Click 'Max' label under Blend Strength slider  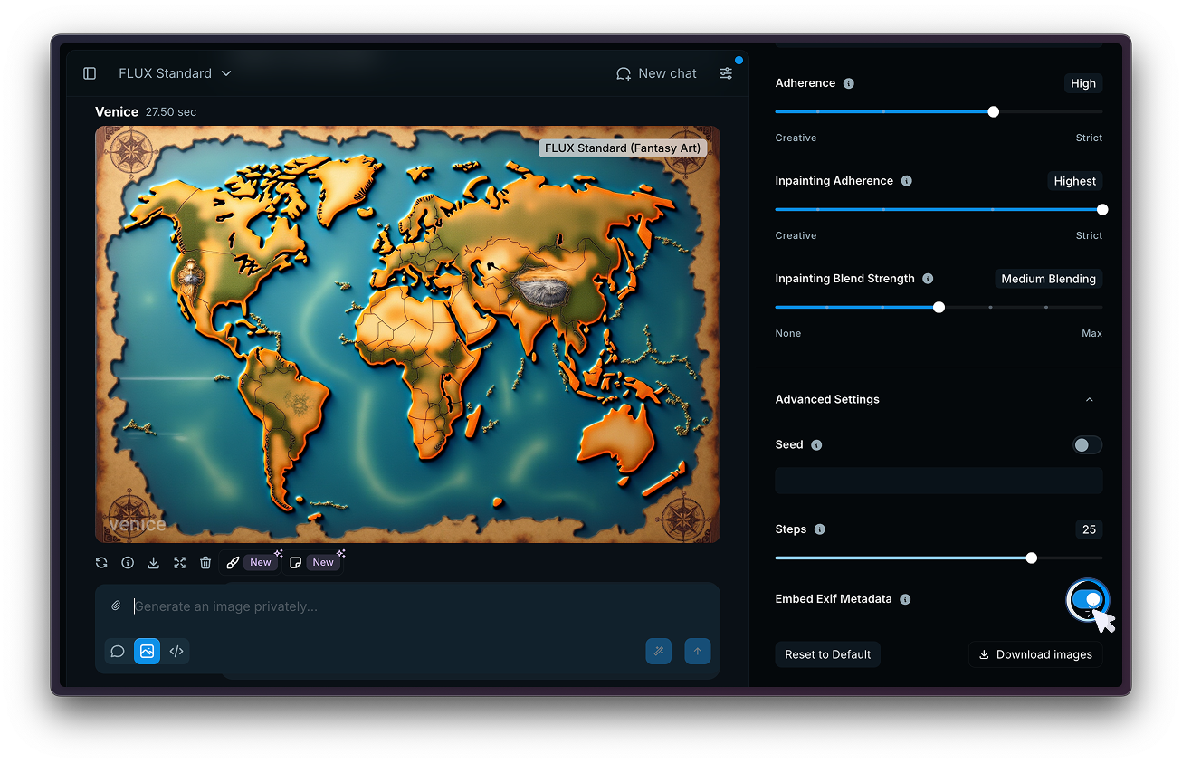pos(1092,334)
